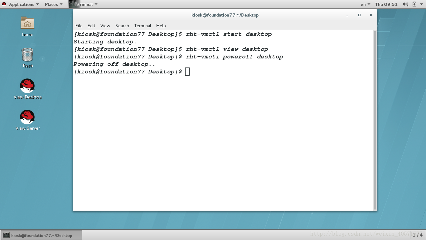Click the battery power icon in top panel

pos(414,4)
